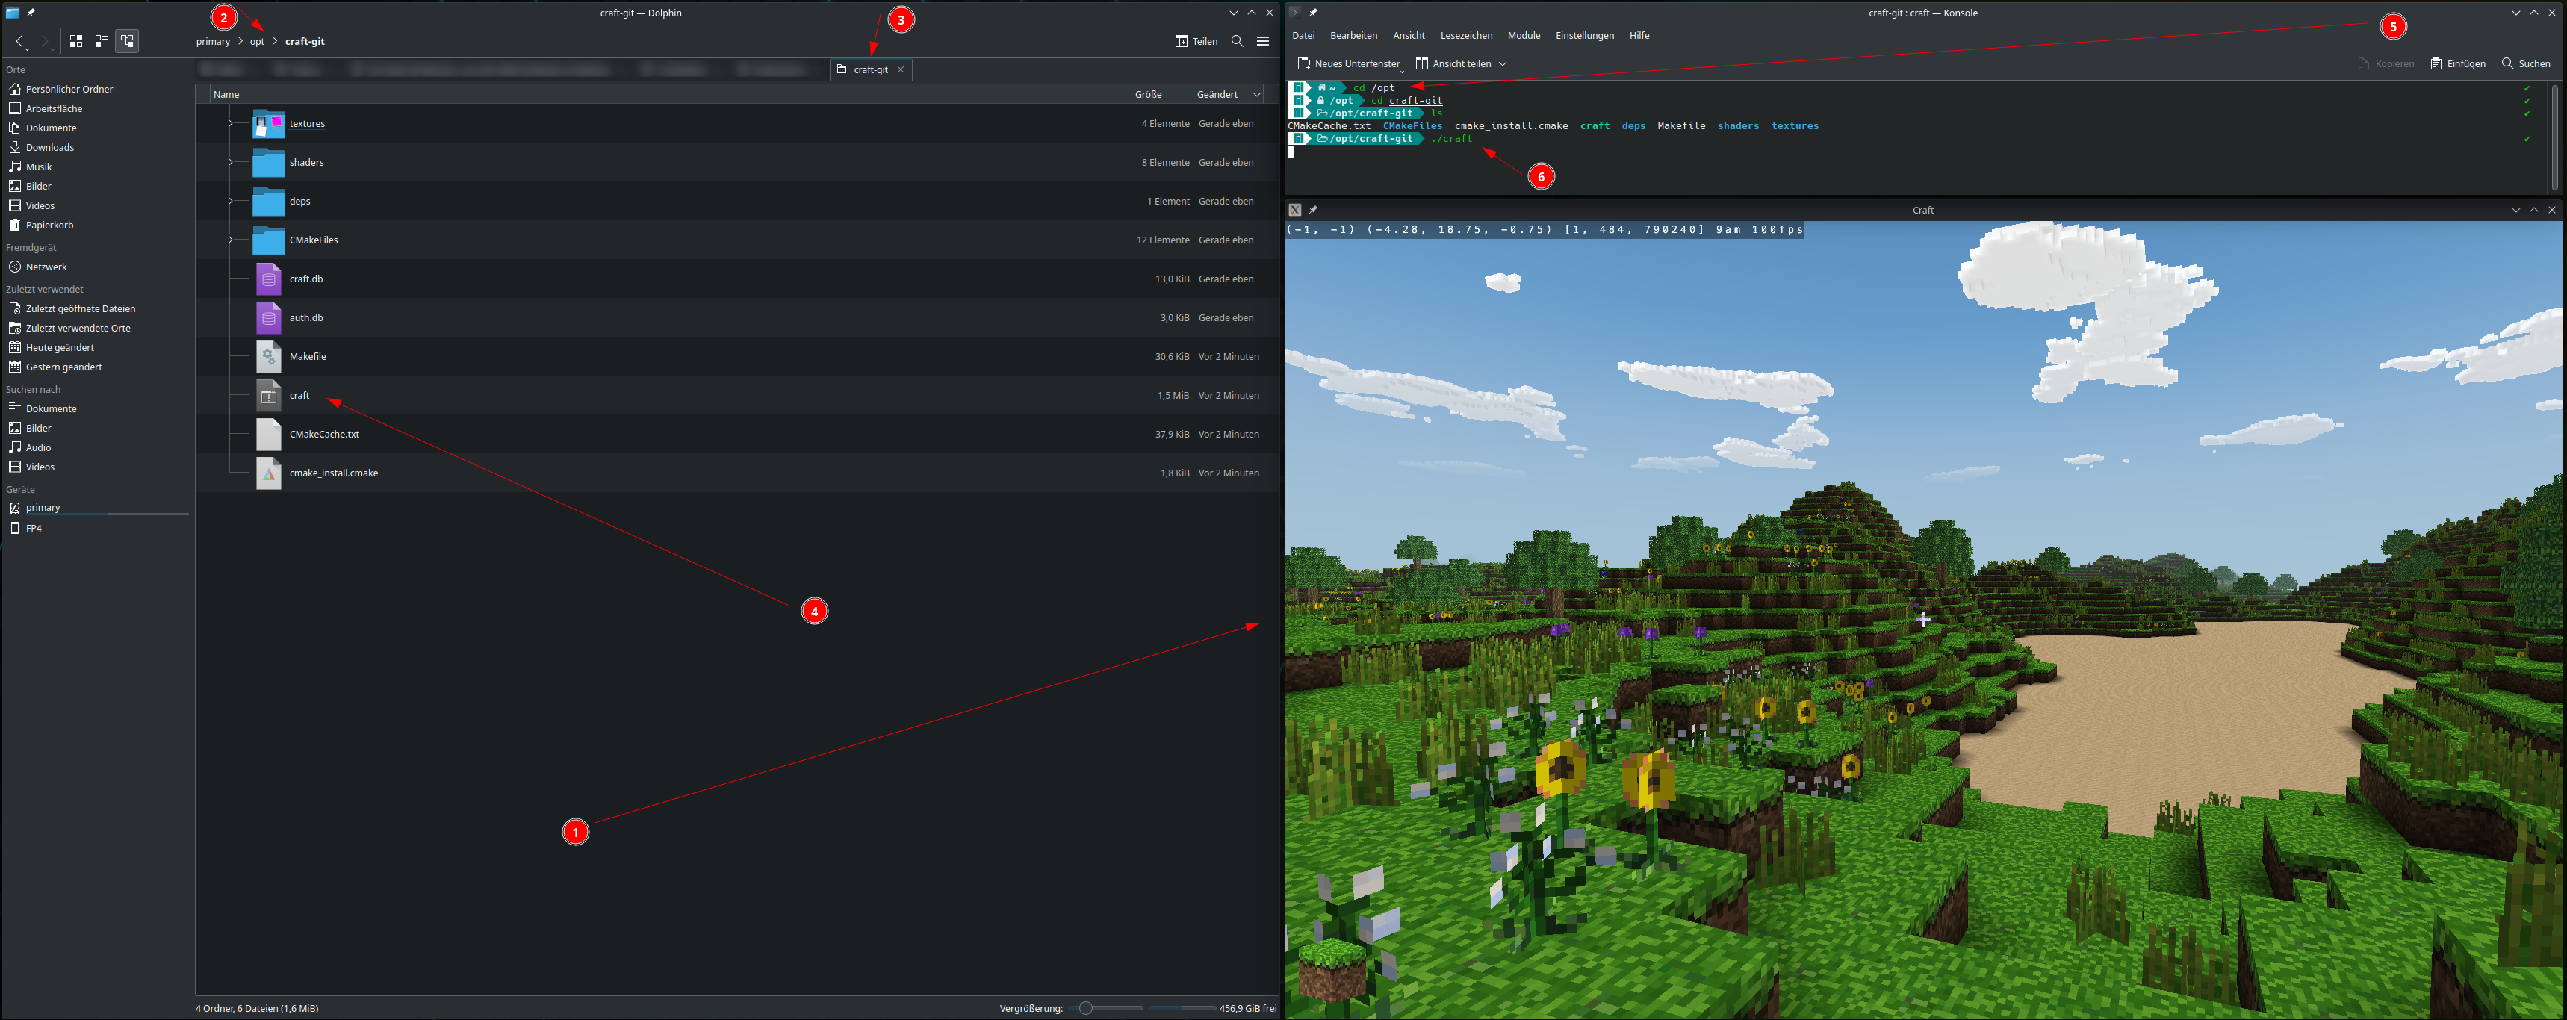Go back with Dolphin's back arrow

20,41
